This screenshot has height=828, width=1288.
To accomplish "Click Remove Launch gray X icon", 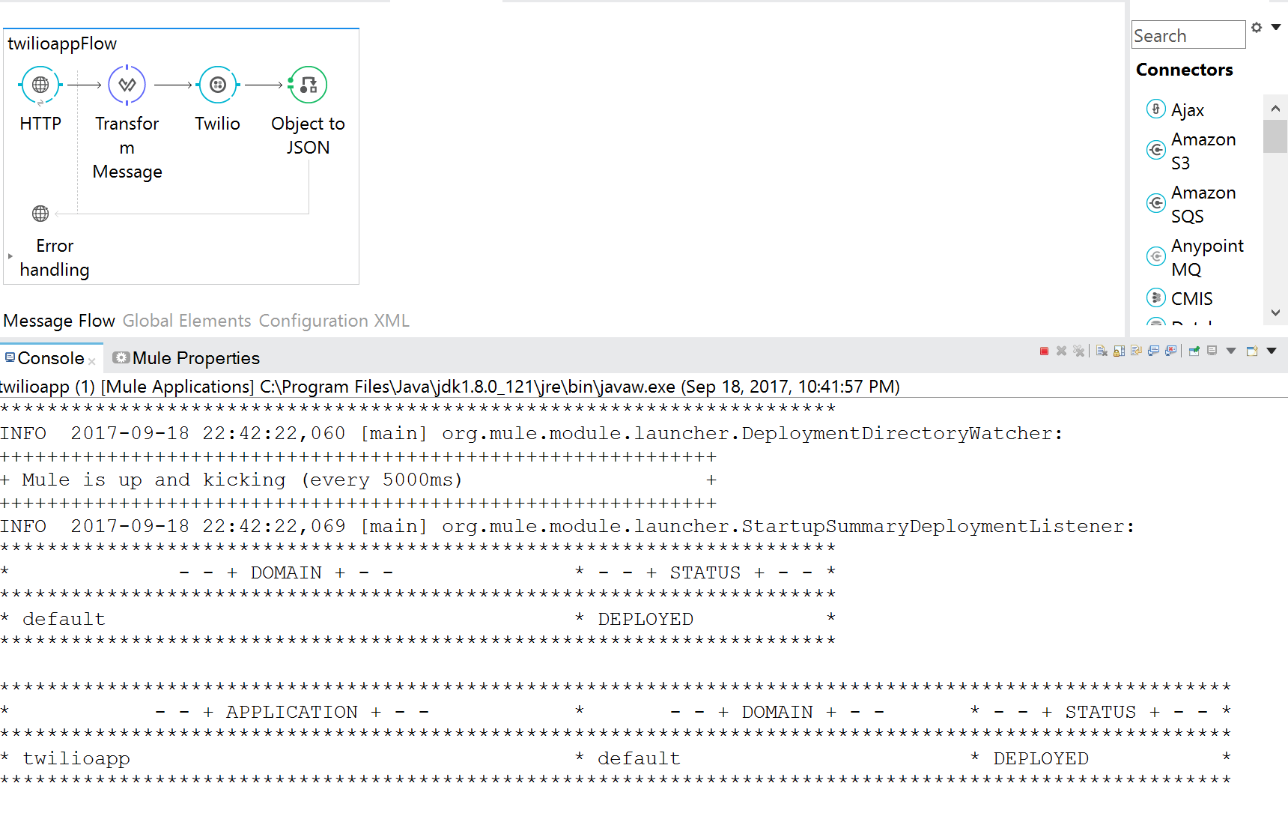I will (x=1061, y=351).
